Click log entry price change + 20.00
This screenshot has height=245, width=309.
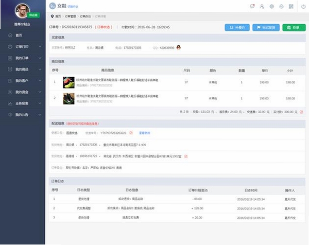pyautogui.click(x=197, y=218)
